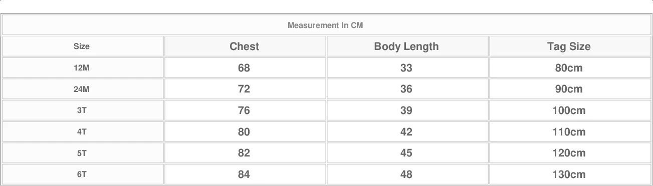Click the Body Length column header
The height and width of the screenshot is (186, 653).
point(406,46)
